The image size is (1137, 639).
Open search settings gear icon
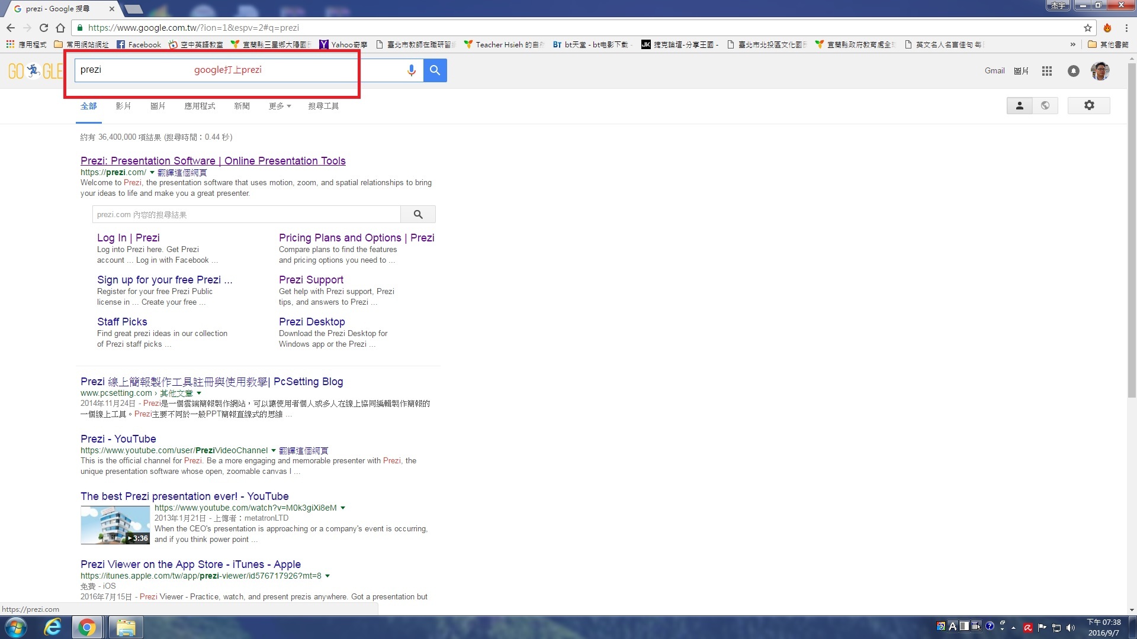click(x=1089, y=105)
